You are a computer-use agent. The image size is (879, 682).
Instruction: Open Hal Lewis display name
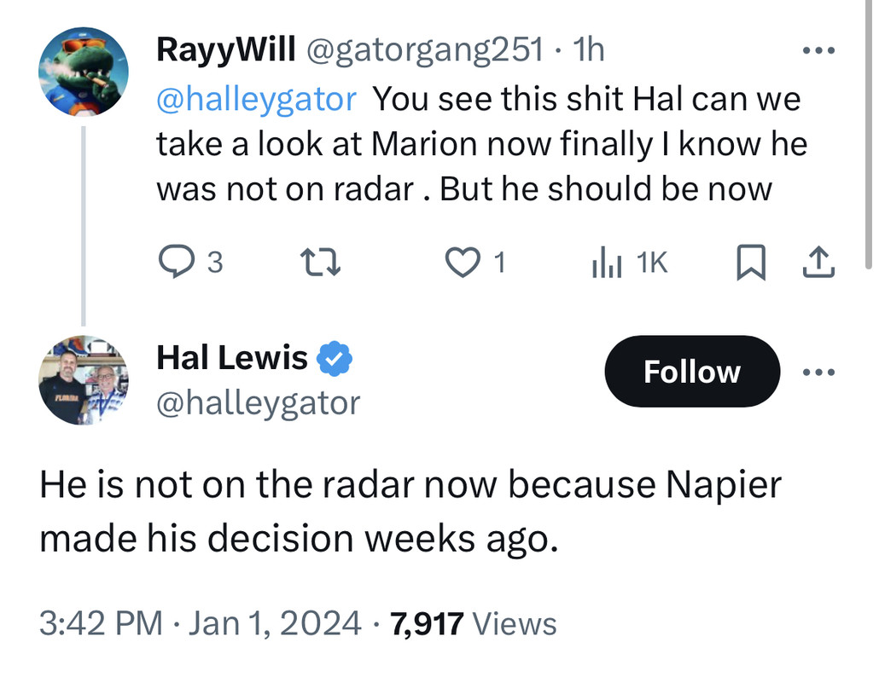(x=231, y=358)
